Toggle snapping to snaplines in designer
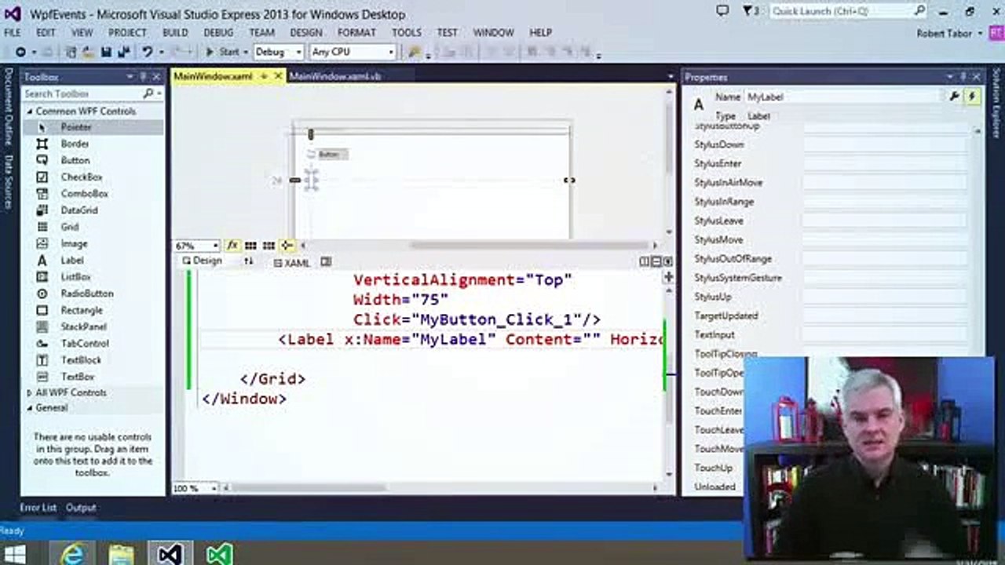The height and width of the screenshot is (565, 1005). (x=287, y=246)
